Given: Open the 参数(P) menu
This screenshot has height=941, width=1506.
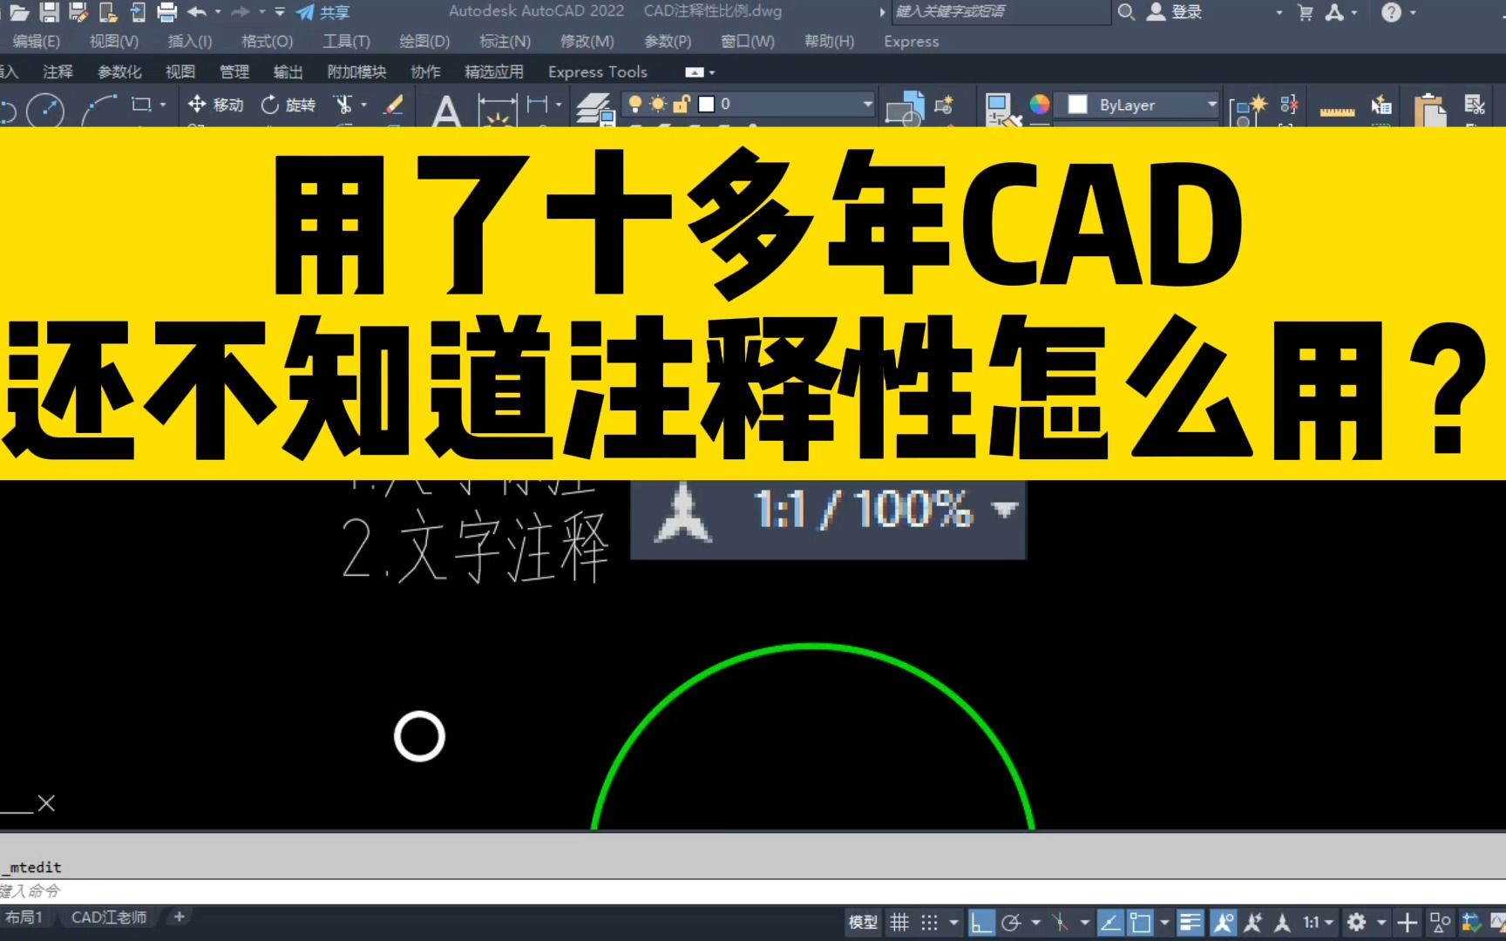Looking at the screenshot, I should (668, 41).
